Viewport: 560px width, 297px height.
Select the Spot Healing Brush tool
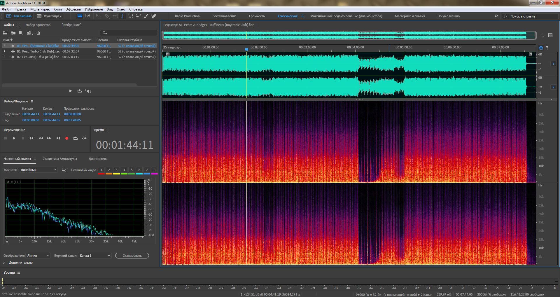(154, 16)
